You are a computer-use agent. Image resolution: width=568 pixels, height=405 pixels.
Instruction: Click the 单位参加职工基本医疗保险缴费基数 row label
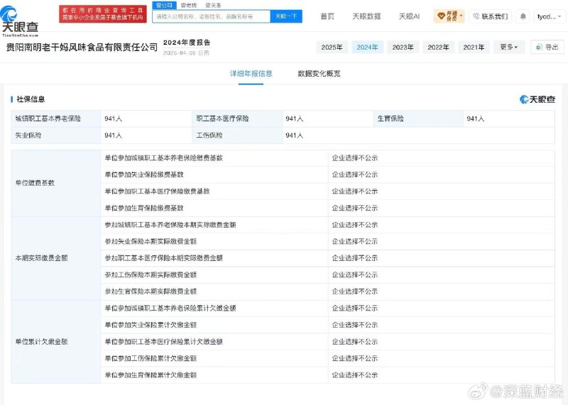click(157, 191)
